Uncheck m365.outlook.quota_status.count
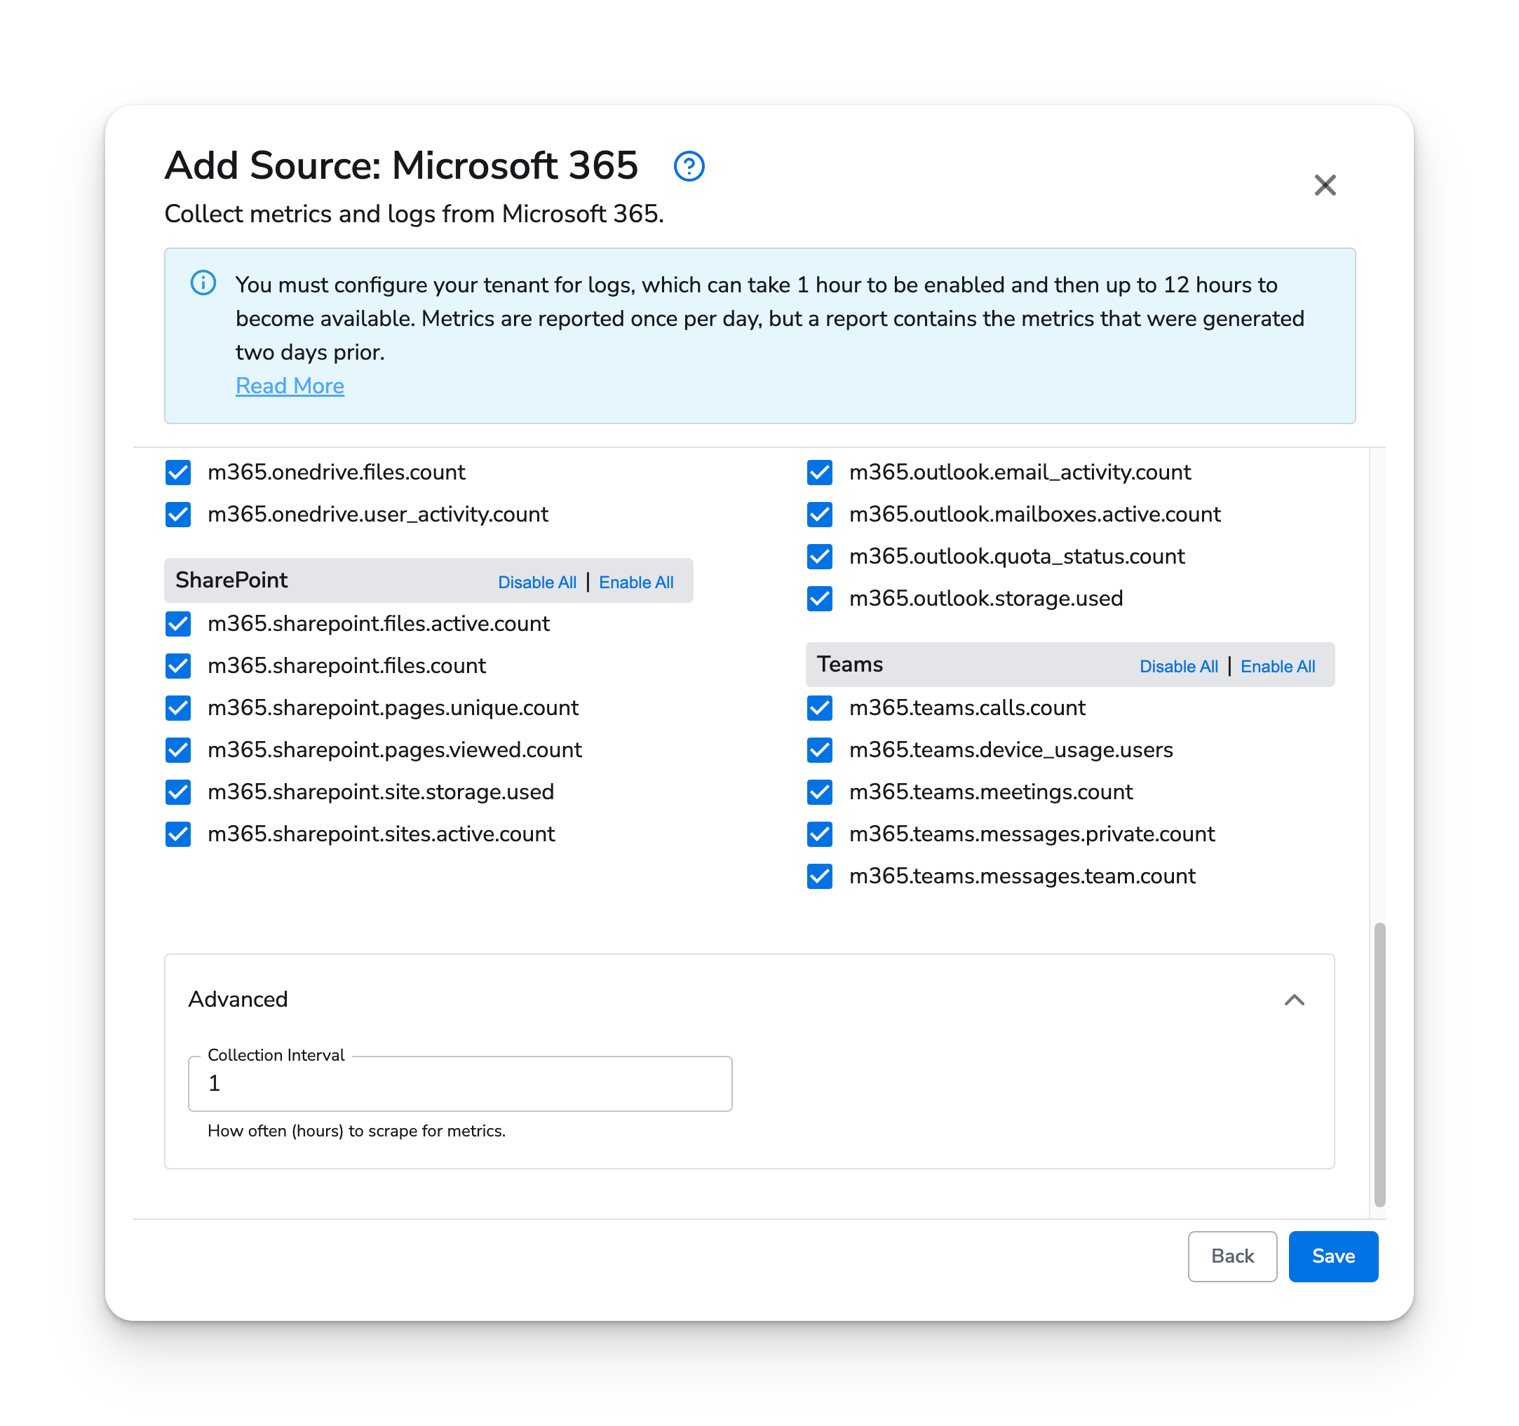The width and height of the screenshot is (1519, 1426). 819,556
